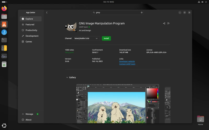Open the Productivity category
Image resolution: width=209 pixels, height=130 pixels.
[31, 30]
